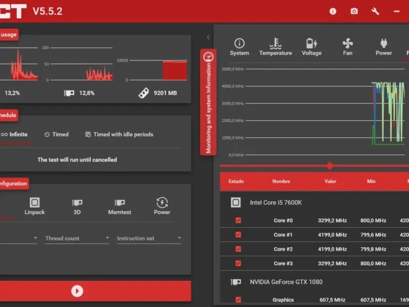Open the dropdown left of Thread count
This screenshot has width=409, height=307.
[x=18, y=238]
